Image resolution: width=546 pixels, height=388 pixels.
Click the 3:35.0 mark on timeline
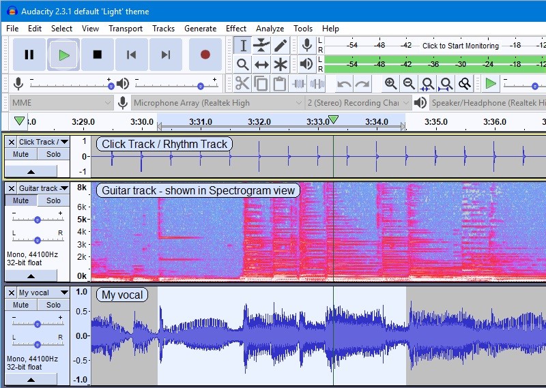435,122
